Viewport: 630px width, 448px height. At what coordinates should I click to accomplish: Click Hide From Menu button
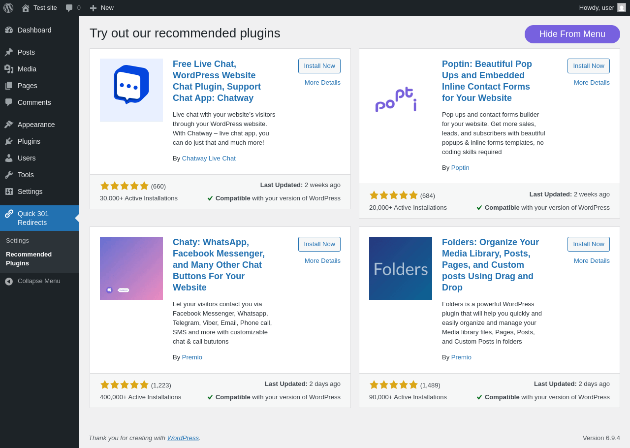572,34
